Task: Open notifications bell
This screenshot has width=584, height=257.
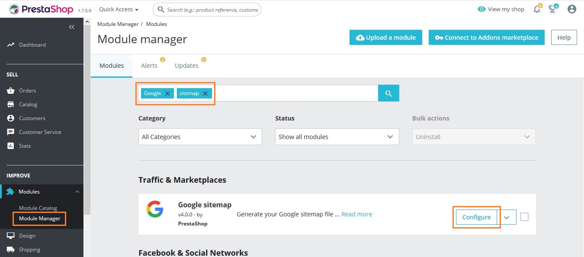Action: [537, 9]
